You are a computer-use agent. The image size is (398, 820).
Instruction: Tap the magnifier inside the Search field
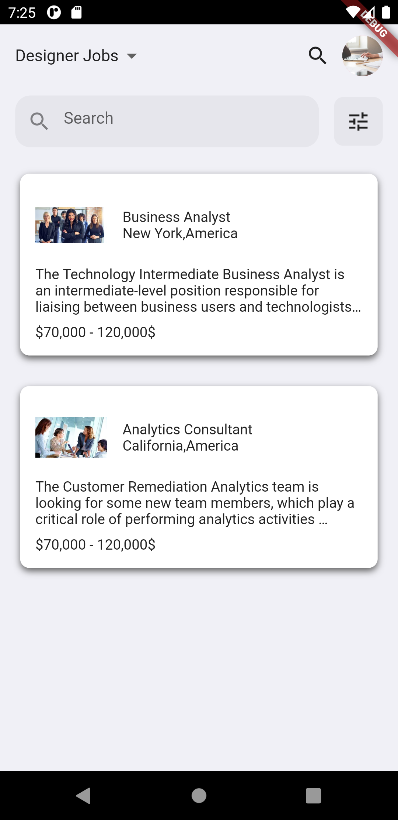tap(39, 121)
